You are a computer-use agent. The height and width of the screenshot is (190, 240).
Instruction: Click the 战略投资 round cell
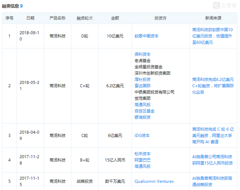[85, 181]
